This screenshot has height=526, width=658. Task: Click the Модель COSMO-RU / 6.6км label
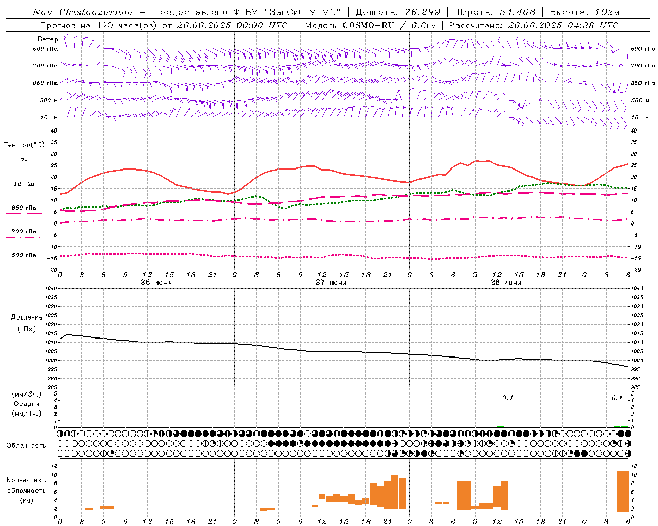coord(371,25)
